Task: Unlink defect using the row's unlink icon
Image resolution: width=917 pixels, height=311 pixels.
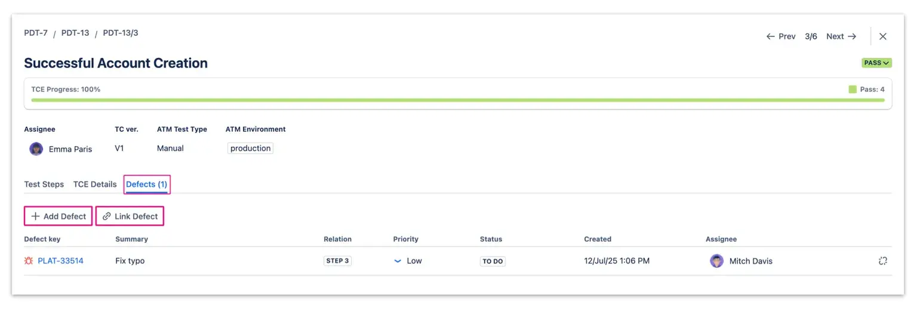Action: tap(883, 261)
